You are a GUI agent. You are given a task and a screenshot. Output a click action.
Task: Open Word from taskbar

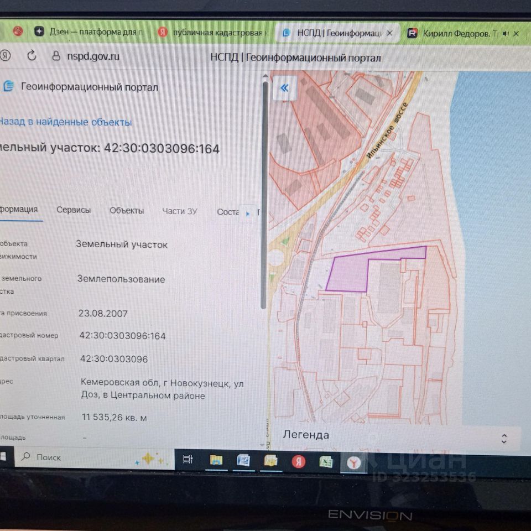point(243,461)
